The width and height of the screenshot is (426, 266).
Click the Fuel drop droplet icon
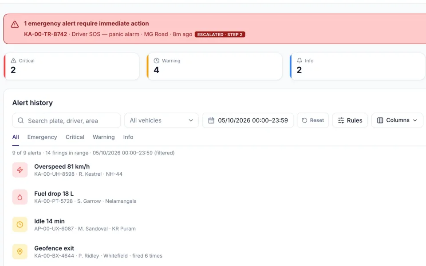pos(20,197)
